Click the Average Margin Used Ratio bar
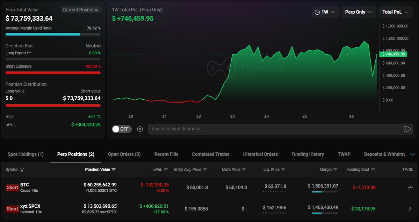The width and height of the screenshot is (419, 222). [x=53, y=34]
